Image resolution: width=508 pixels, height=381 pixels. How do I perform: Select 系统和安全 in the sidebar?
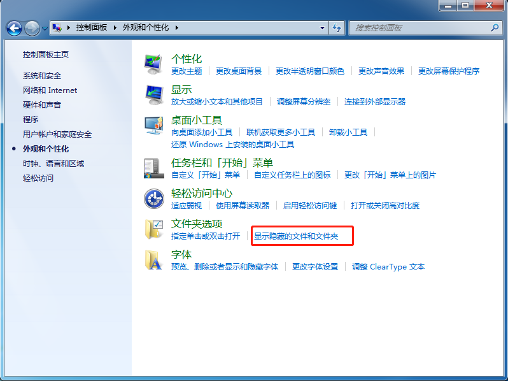click(42, 76)
